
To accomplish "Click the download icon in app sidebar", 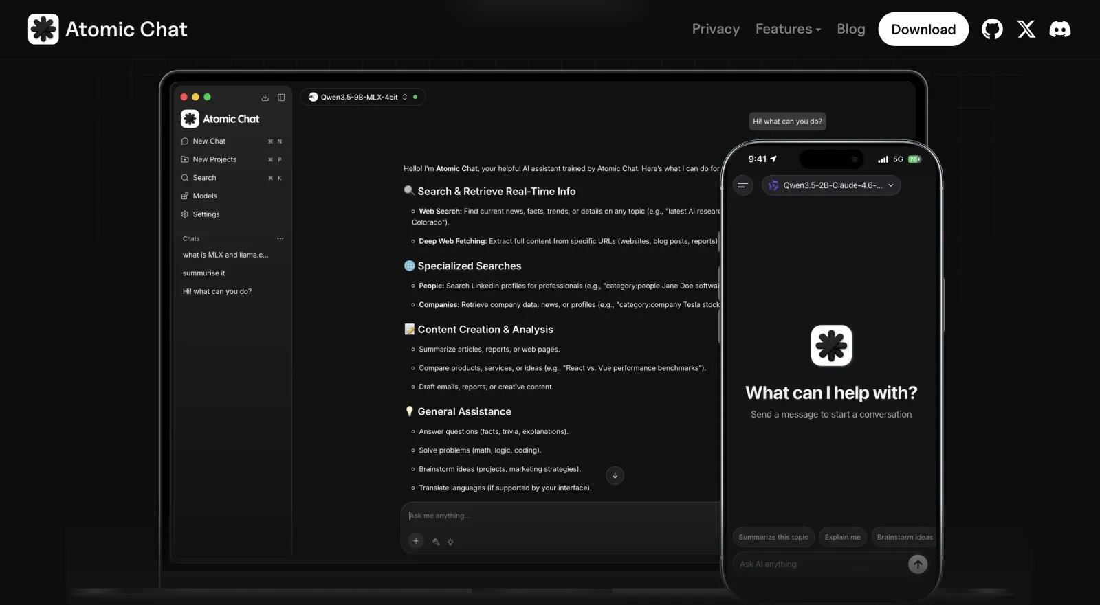I will [265, 98].
